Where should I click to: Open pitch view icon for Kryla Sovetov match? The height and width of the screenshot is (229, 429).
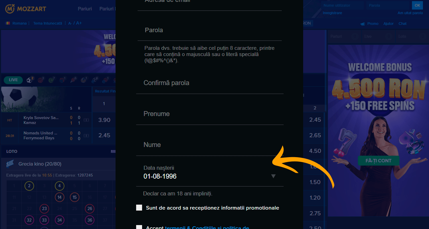(86, 120)
